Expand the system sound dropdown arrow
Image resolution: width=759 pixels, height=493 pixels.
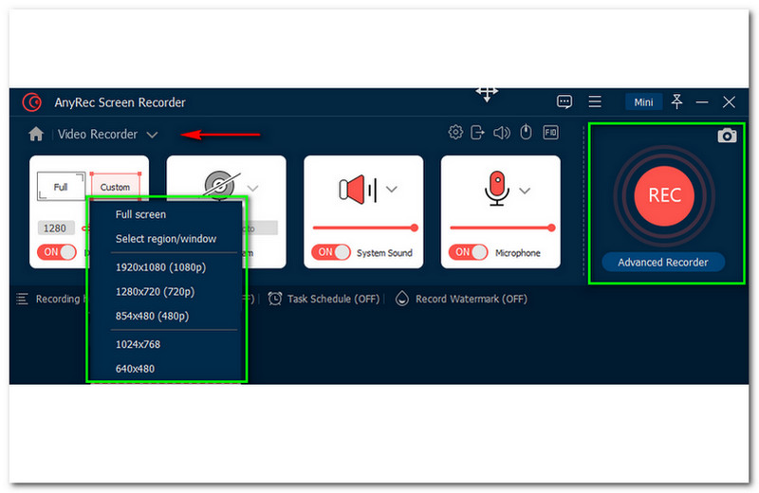[392, 190]
